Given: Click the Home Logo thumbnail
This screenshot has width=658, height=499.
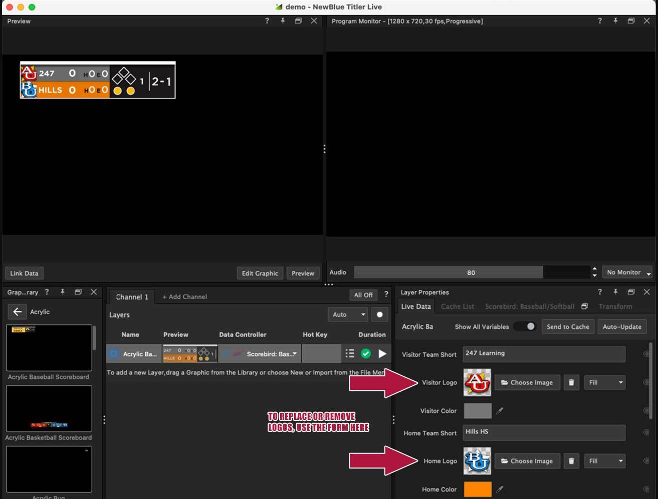Looking at the screenshot, I should click(x=477, y=461).
